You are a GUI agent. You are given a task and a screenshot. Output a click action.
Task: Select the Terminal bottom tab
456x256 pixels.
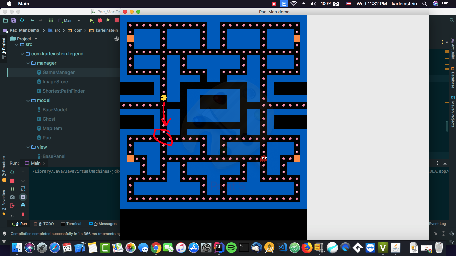pyautogui.click(x=71, y=224)
